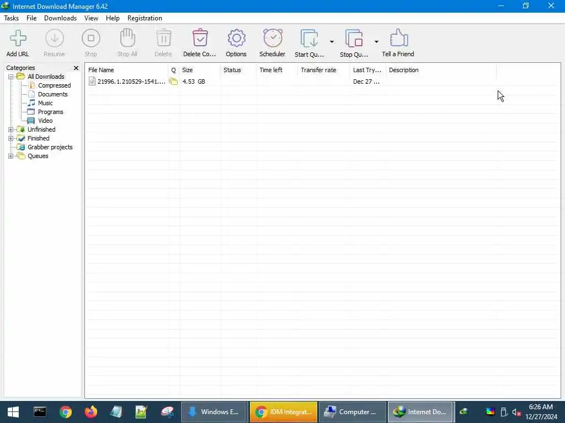The height and width of the screenshot is (423, 565).
Task: Click the USB device tray icon
Action: pos(504,412)
